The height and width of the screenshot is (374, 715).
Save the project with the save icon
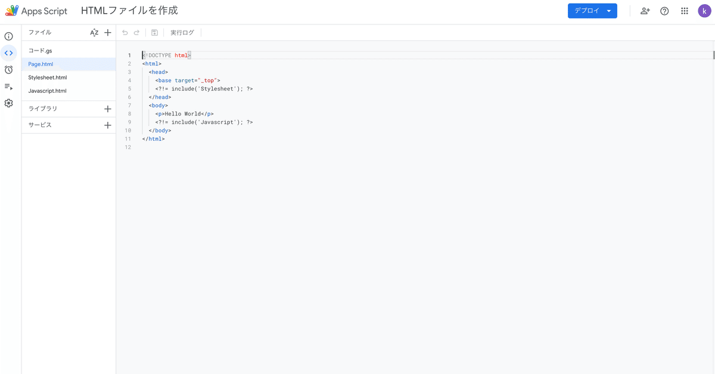[x=154, y=32]
